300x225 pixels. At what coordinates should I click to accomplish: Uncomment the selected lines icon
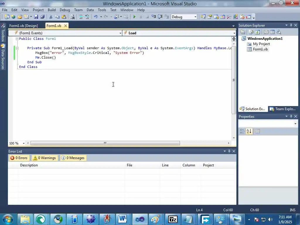[87, 17]
